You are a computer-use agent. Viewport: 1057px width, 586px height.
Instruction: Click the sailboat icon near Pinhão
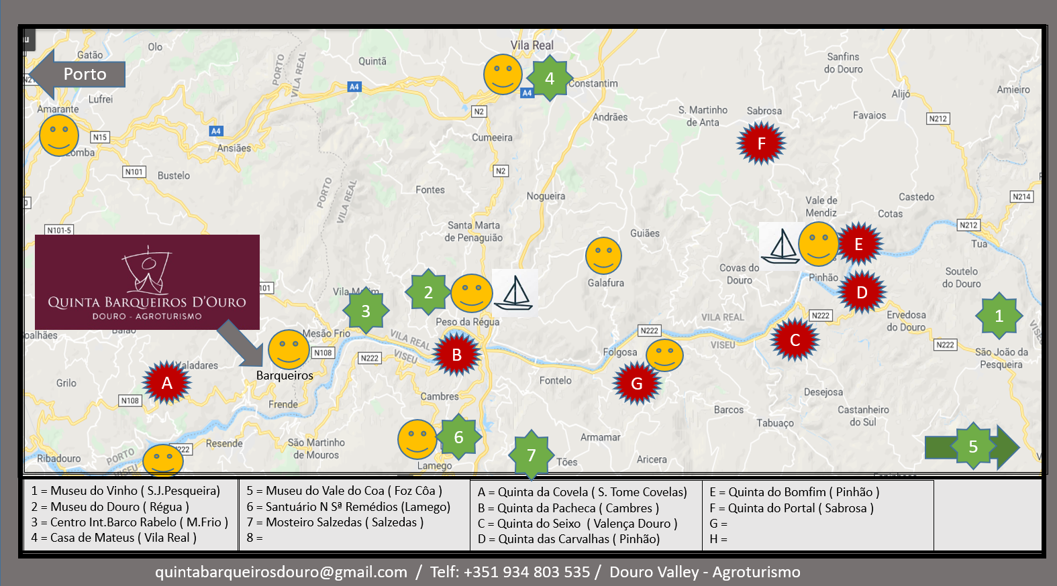click(x=781, y=245)
